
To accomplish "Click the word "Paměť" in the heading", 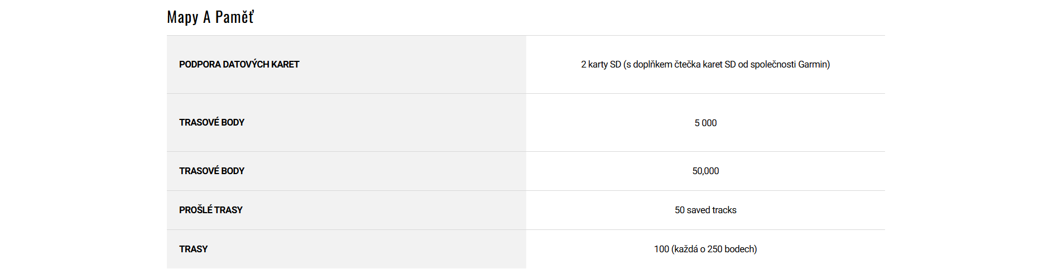I will [234, 17].
